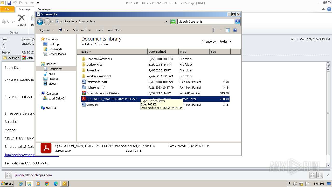
Task: Expand Libraries breadcrumb arrow
Action: click(x=76, y=22)
